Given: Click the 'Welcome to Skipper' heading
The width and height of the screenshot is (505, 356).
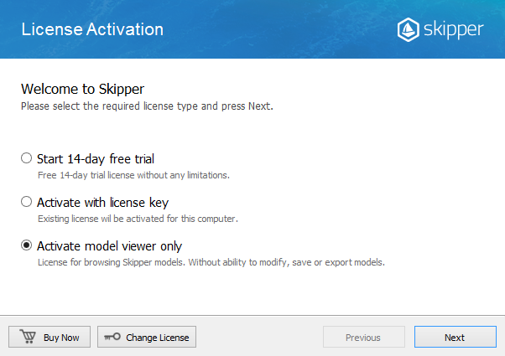Looking at the screenshot, I should tap(83, 89).
